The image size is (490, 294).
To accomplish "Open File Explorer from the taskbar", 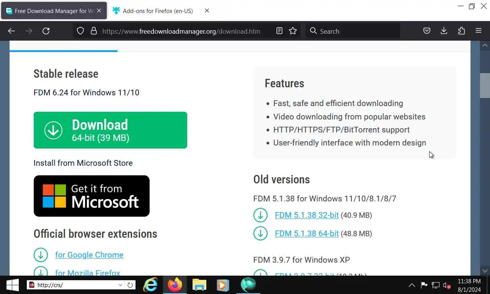I will [199, 285].
